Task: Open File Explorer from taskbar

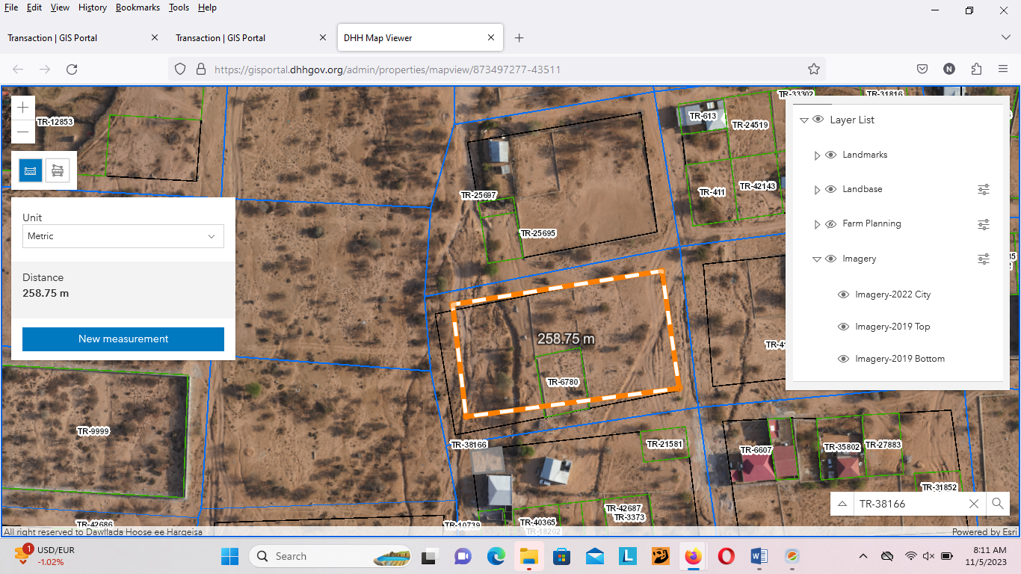Action: [529, 556]
